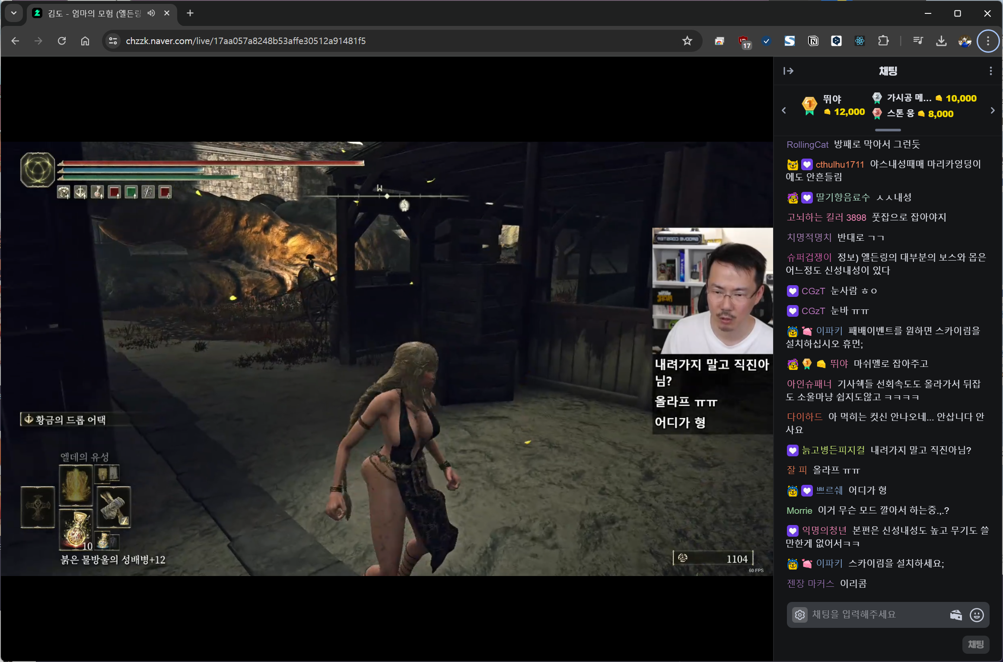Click the cheese donation icon in chat input
This screenshot has width=1003, height=662.
(x=955, y=614)
